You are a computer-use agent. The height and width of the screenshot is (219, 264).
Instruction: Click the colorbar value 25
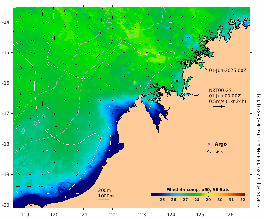[x=162, y=200]
